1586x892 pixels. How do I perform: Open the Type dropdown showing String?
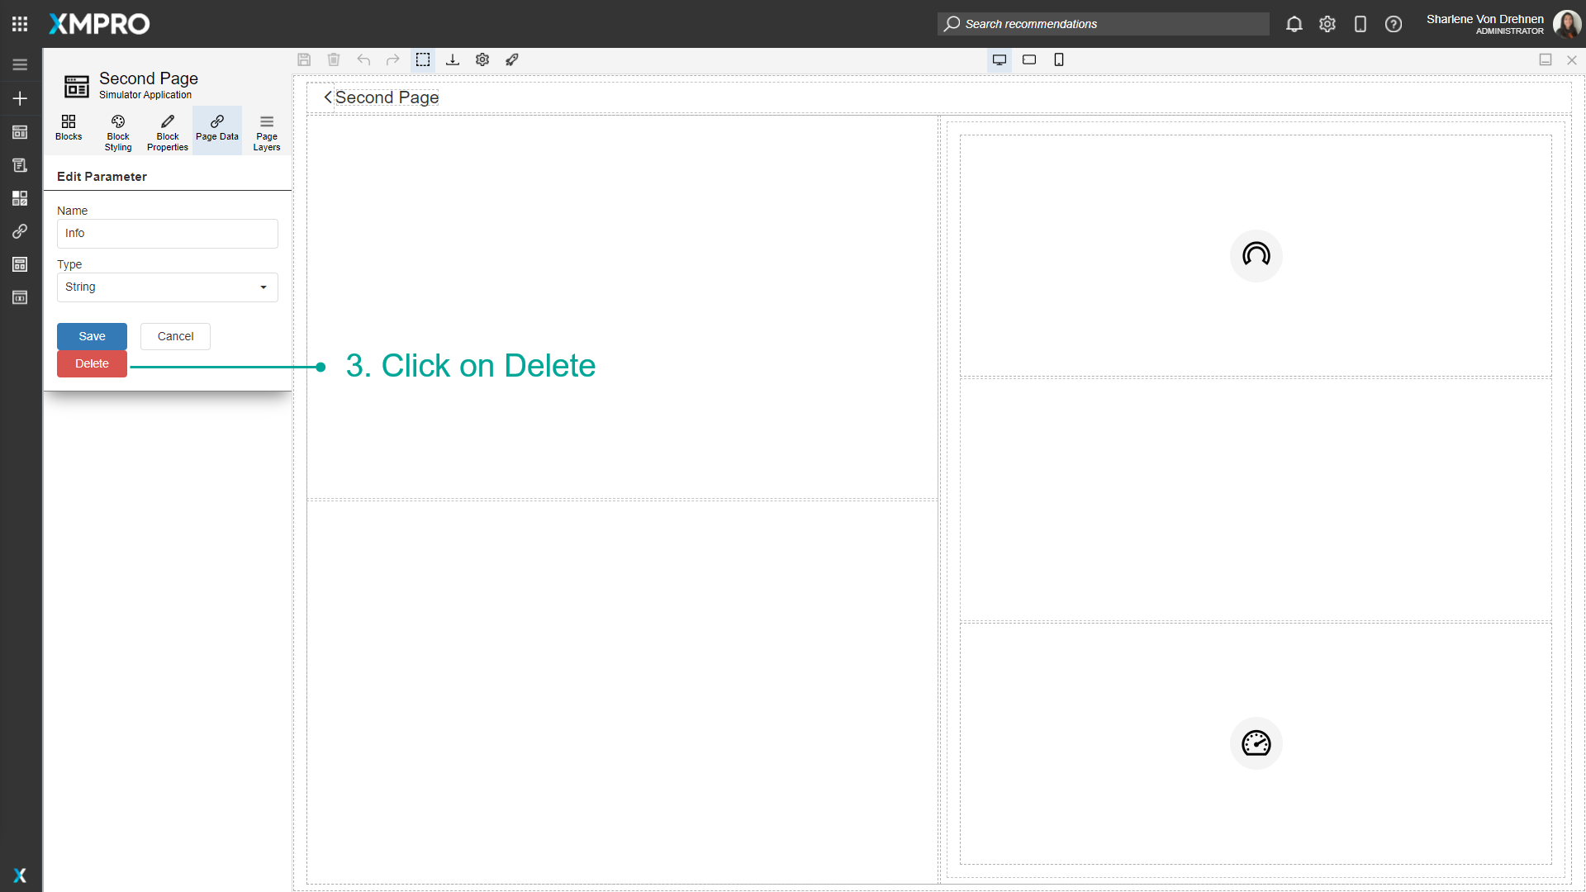click(x=167, y=287)
